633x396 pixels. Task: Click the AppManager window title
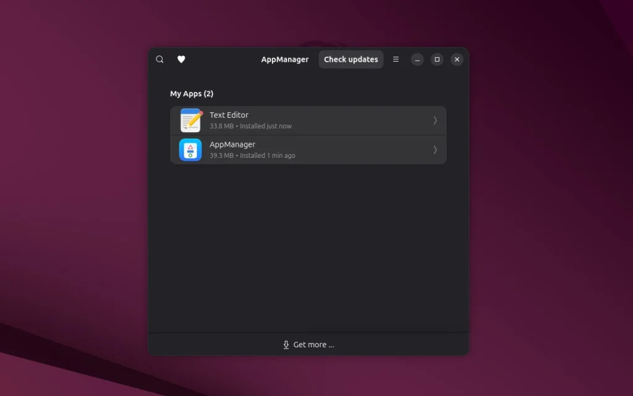coord(284,59)
